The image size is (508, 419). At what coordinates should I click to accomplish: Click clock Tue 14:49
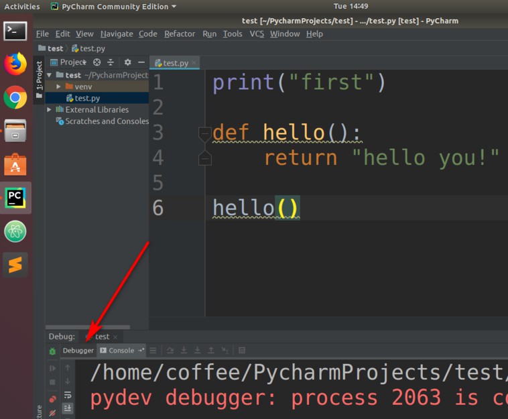pos(351,6)
